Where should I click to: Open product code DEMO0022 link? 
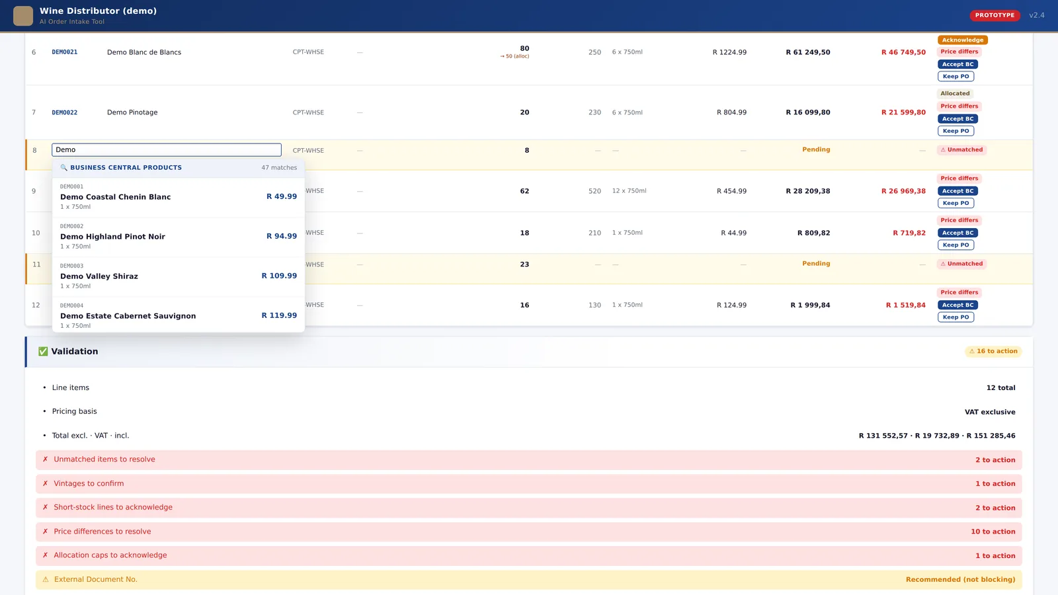click(x=65, y=112)
